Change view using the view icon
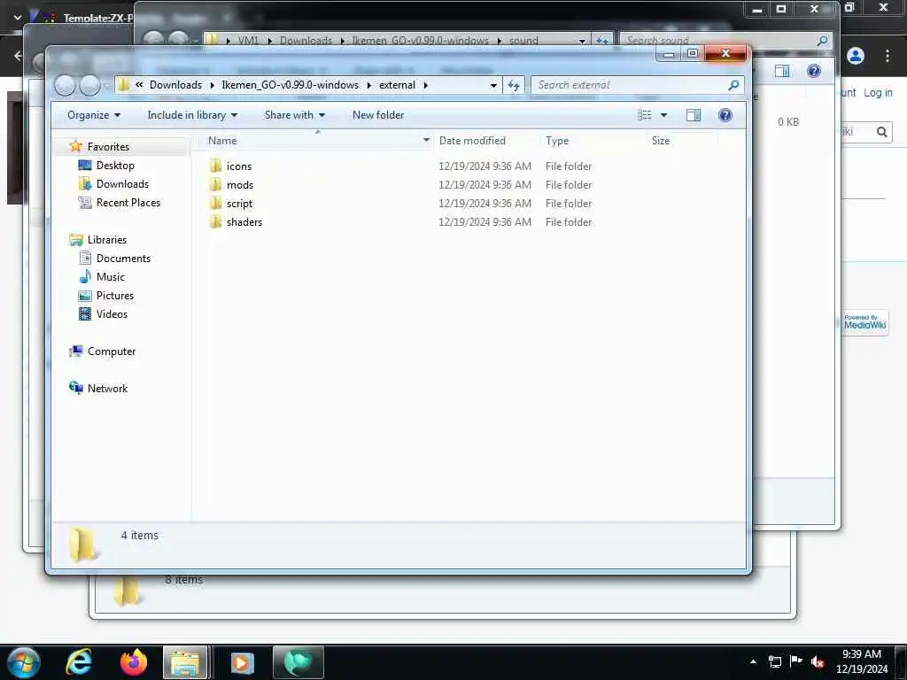907x680 pixels. point(645,115)
